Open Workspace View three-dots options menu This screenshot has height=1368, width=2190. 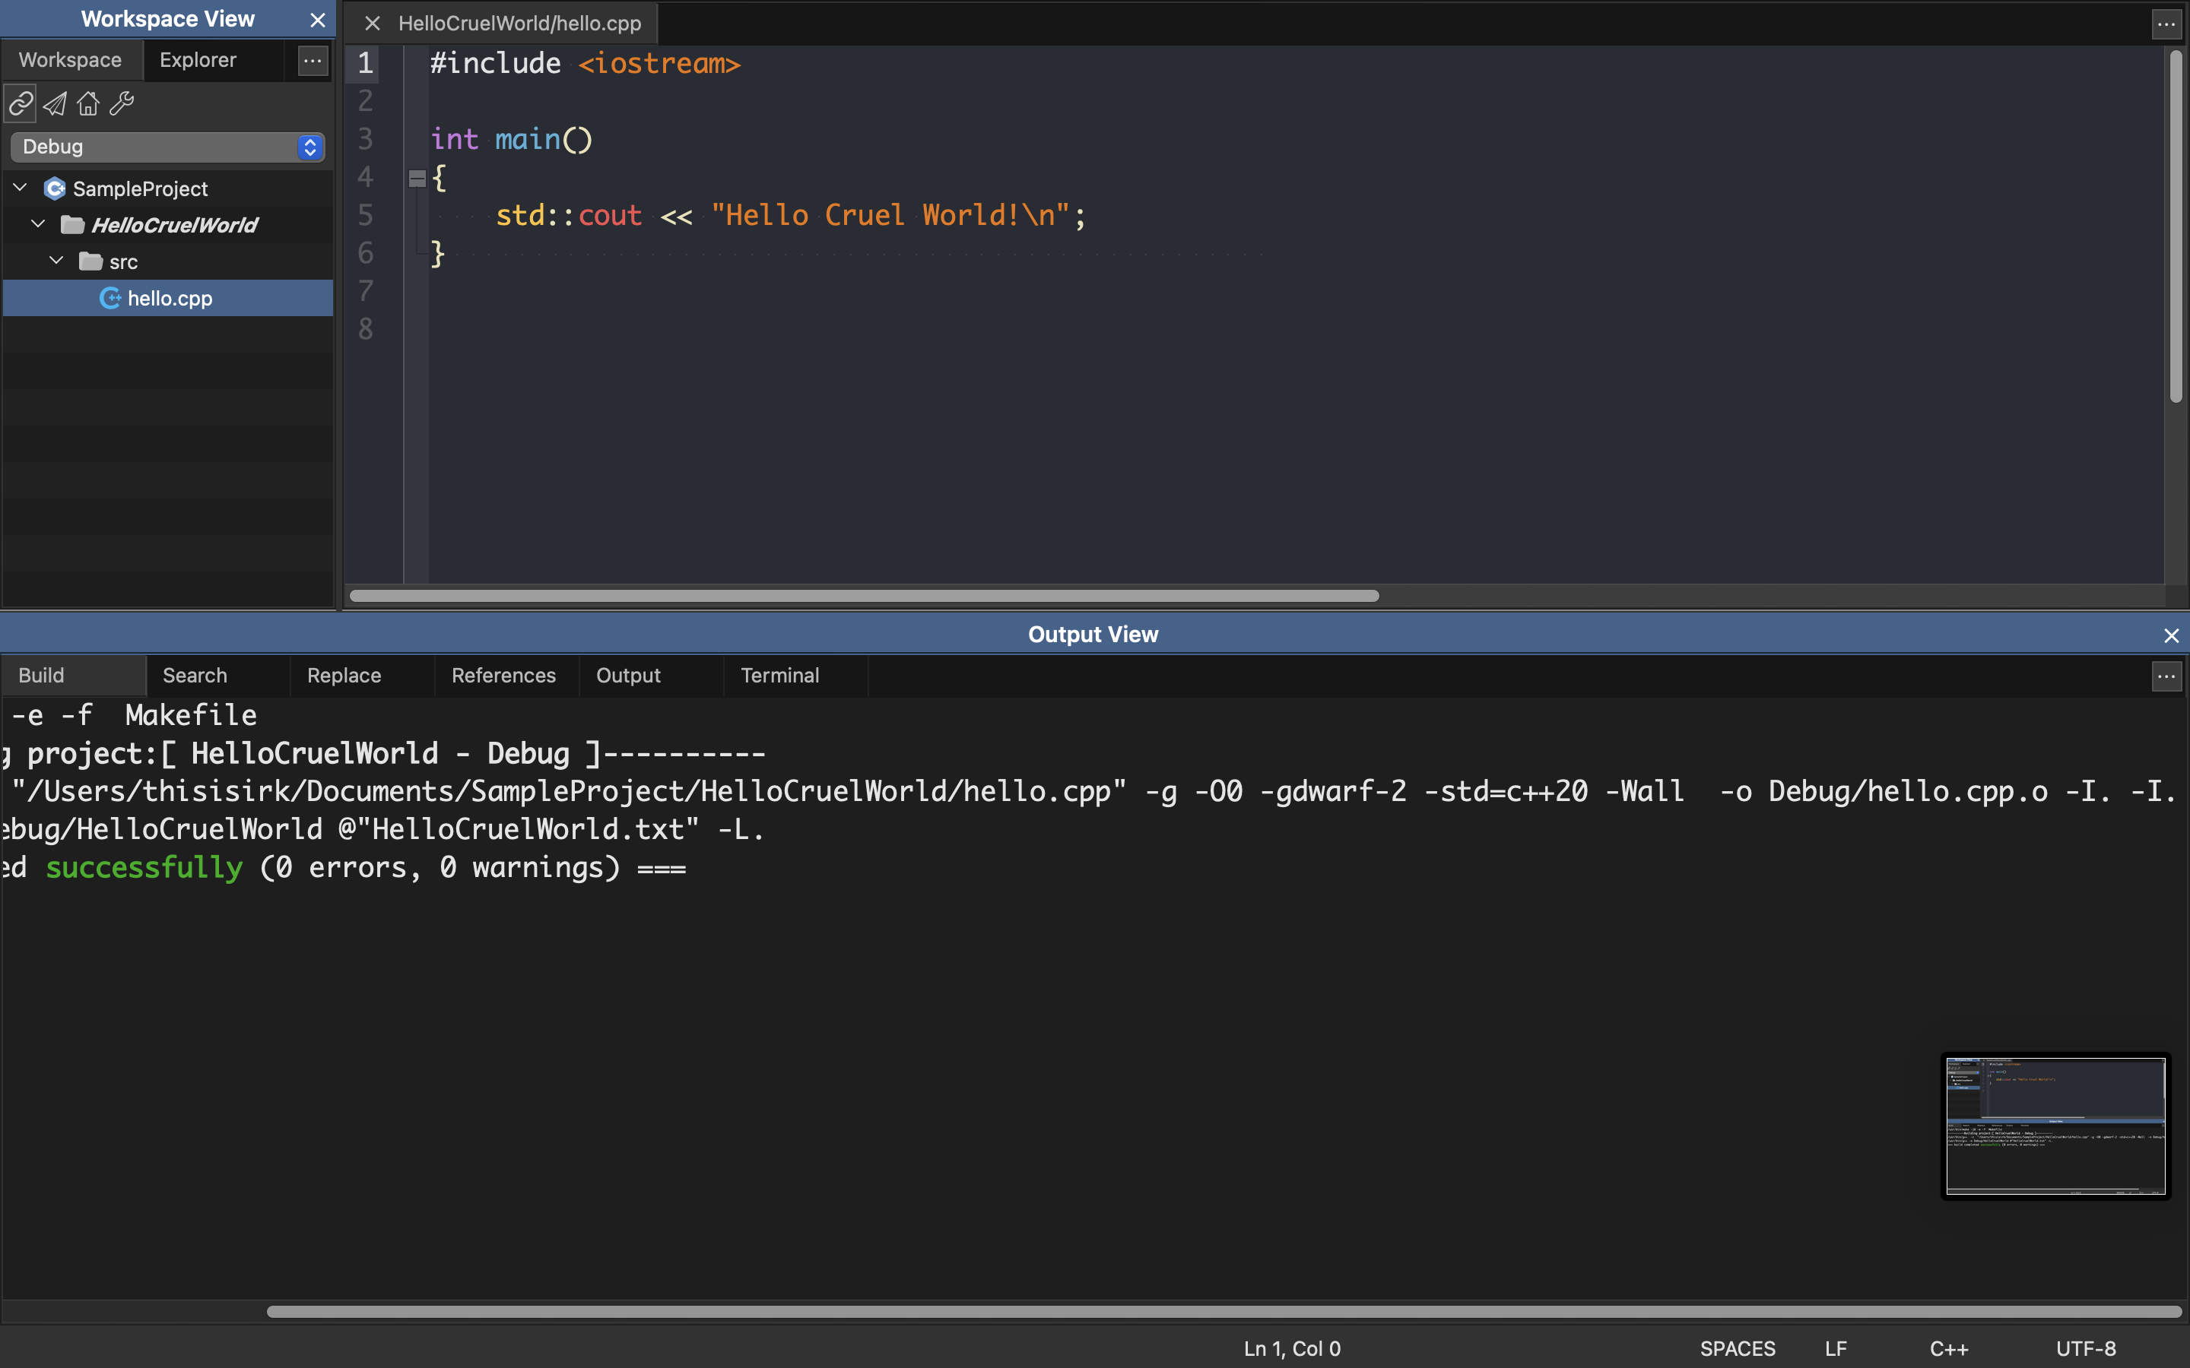313,61
